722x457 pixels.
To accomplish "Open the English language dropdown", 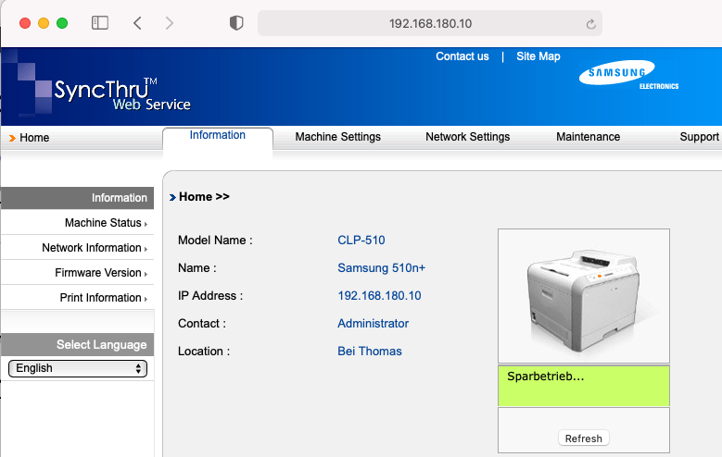I will [78, 368].
